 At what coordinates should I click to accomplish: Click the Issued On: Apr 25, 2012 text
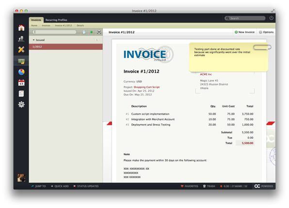pyautogui.click(x=139, y=91)
